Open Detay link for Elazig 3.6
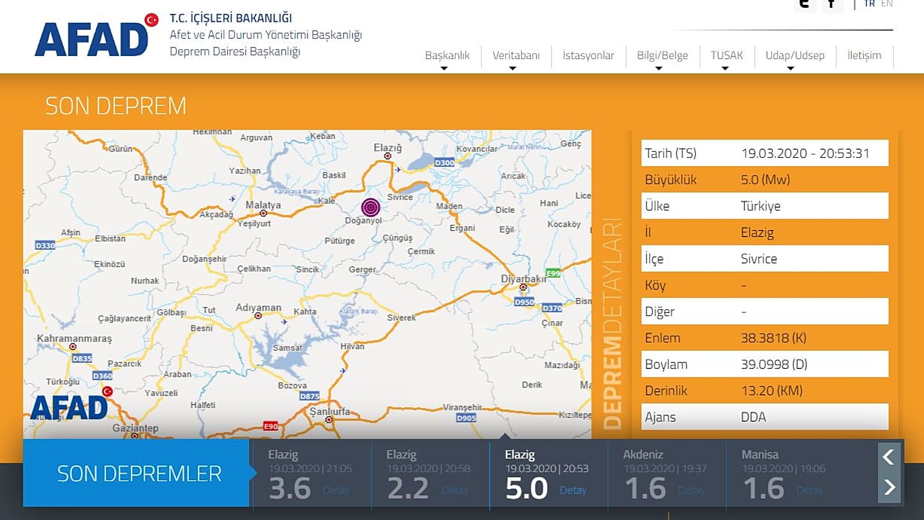 [x=336, y=491]
